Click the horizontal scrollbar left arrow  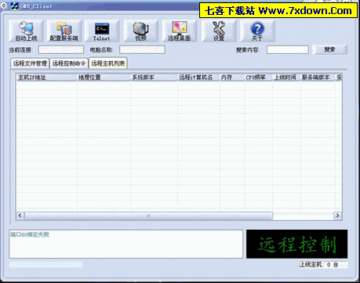(20, 216)
